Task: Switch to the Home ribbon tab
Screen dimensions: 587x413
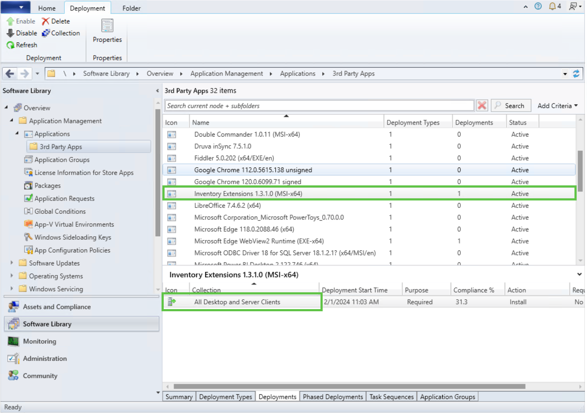Action: click(47, 8)
